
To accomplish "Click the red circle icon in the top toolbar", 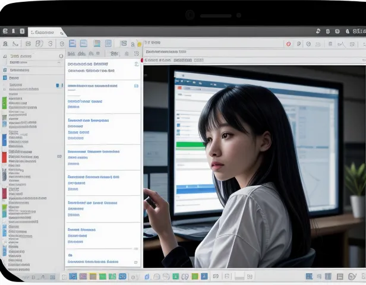I will tap(289, 44).
